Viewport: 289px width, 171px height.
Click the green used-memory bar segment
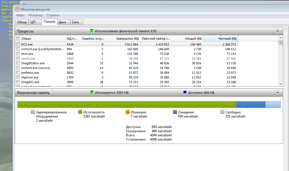(x=127, y=104)
